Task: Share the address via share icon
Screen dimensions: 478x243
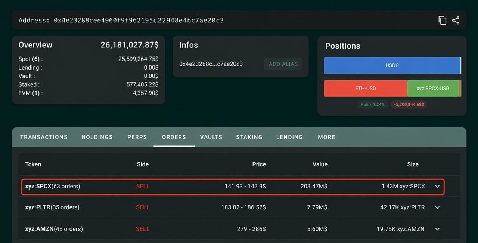Action: pos(456,21)
